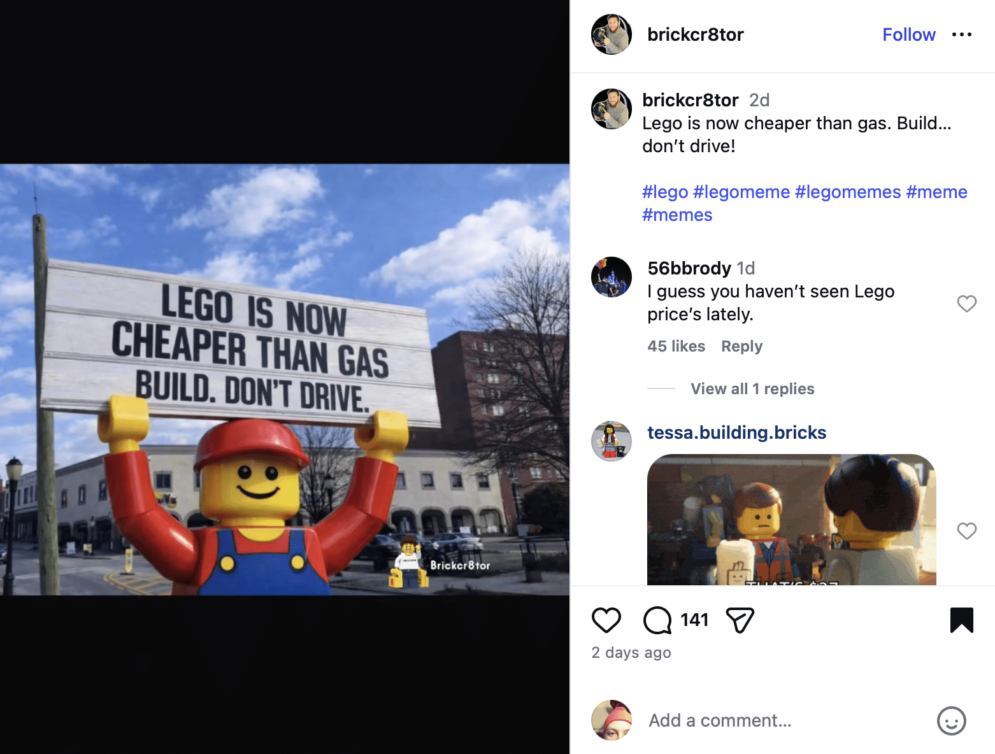The height and width of the screenshot is (754, 995).
Task: Open the emoji picker in the comment box
Action: click(x=952, y=721)
